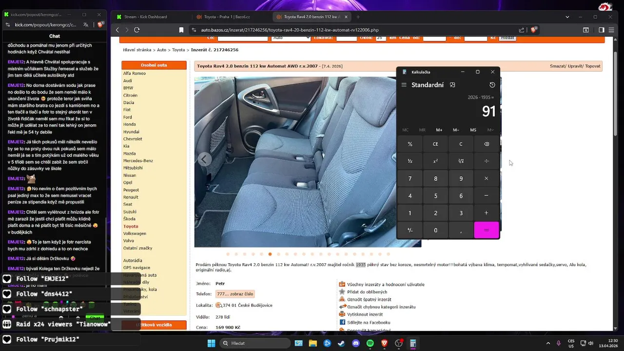Click Vytisknout inzerát link

365,314
